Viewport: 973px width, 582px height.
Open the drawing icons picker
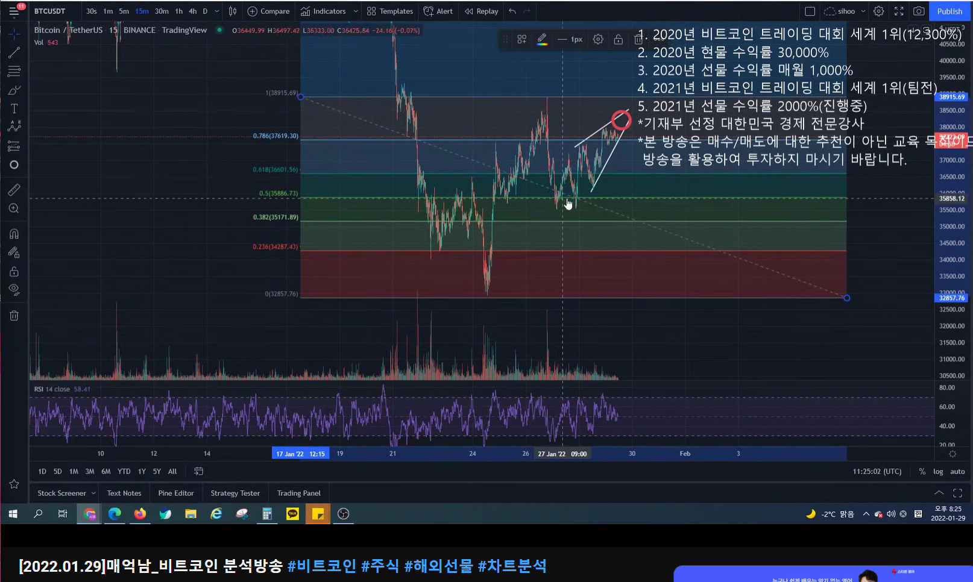pyautogui.click(x=14, y=164)
